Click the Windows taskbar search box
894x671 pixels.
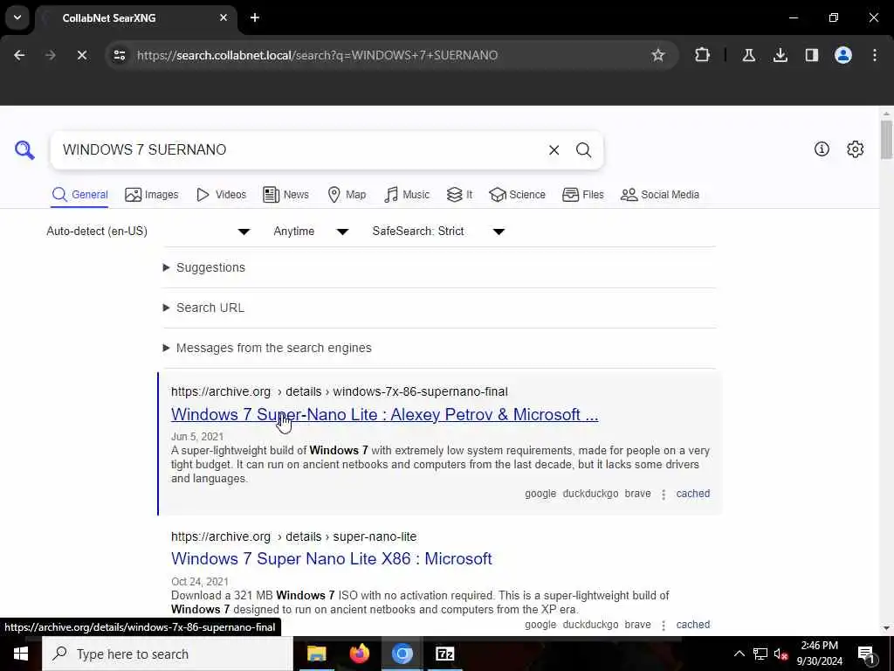tap(168, 654)
